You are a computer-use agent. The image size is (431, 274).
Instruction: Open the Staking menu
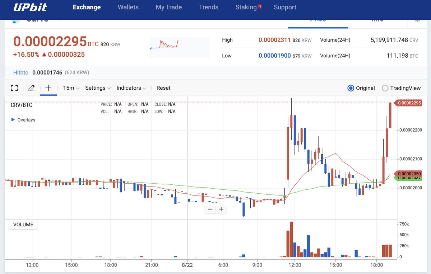(246, 7)
